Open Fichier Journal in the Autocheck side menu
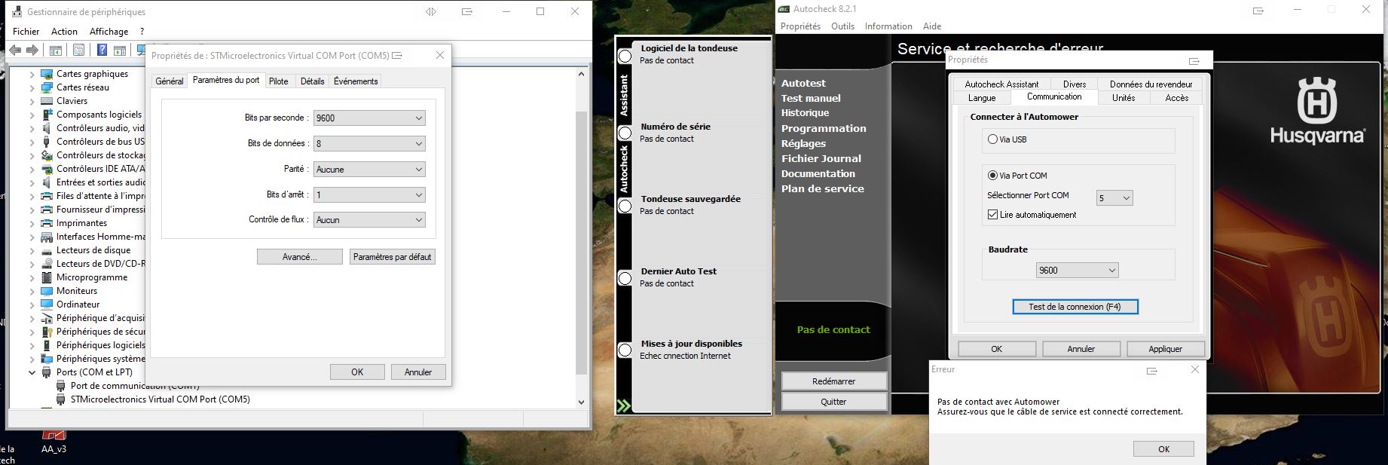The width and height of the screenshot is (1388, 465). (x=821, y=159)
